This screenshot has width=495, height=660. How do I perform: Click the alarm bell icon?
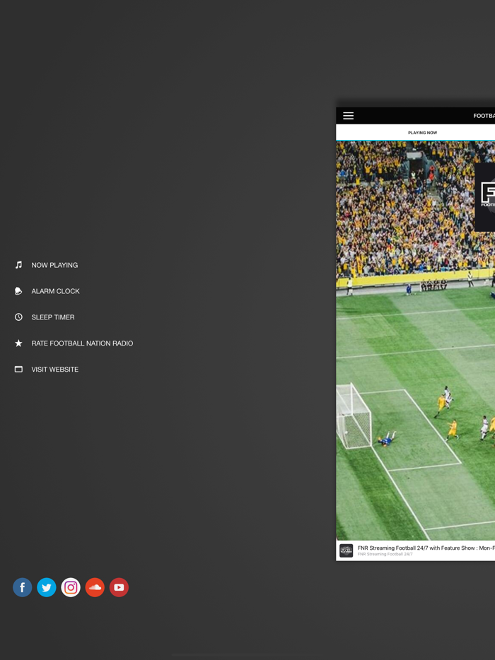(18, 291)
